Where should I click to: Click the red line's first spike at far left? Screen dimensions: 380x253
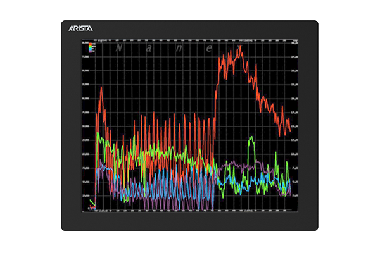coord(101,89)
